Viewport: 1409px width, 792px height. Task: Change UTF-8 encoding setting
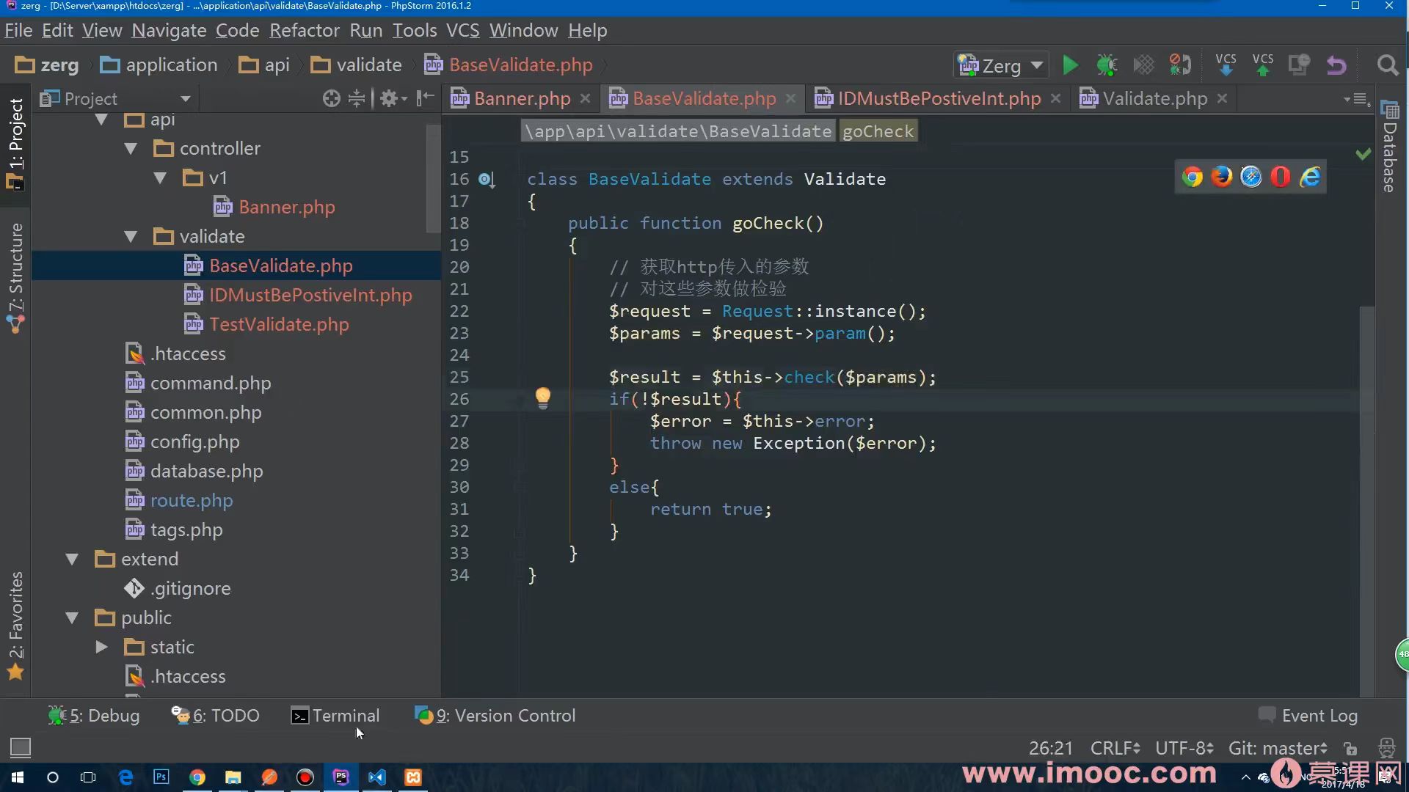1184,748
